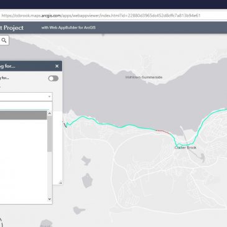The image size is (227, 227).
Task: Click the large pond below the route
Action: coord(87,180)
